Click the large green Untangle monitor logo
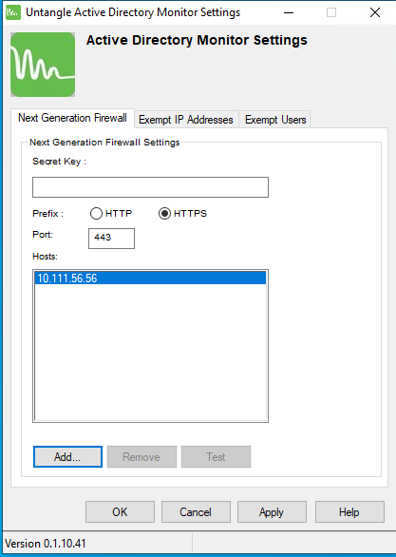The image size is (396, 557). 43,65
